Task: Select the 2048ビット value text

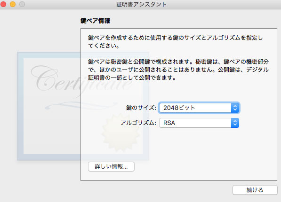Action: [179, 108]
